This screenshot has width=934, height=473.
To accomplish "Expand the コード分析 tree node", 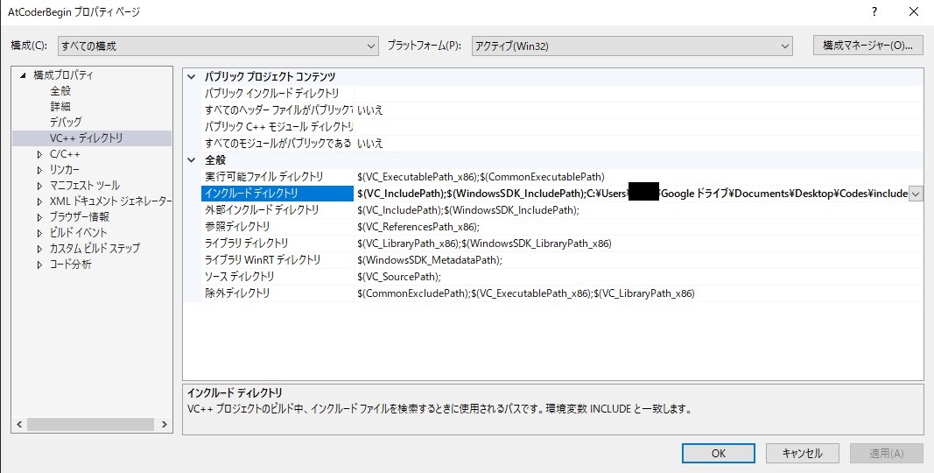I will coord(40,265).
